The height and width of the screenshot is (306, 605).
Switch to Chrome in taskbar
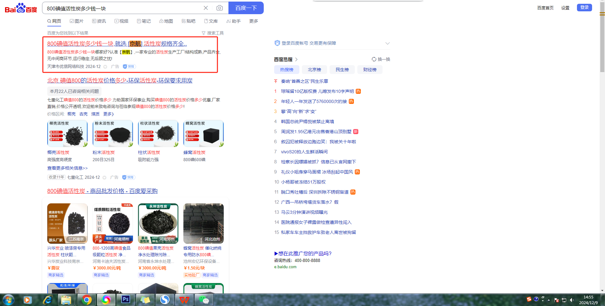[x=87, y=300]
